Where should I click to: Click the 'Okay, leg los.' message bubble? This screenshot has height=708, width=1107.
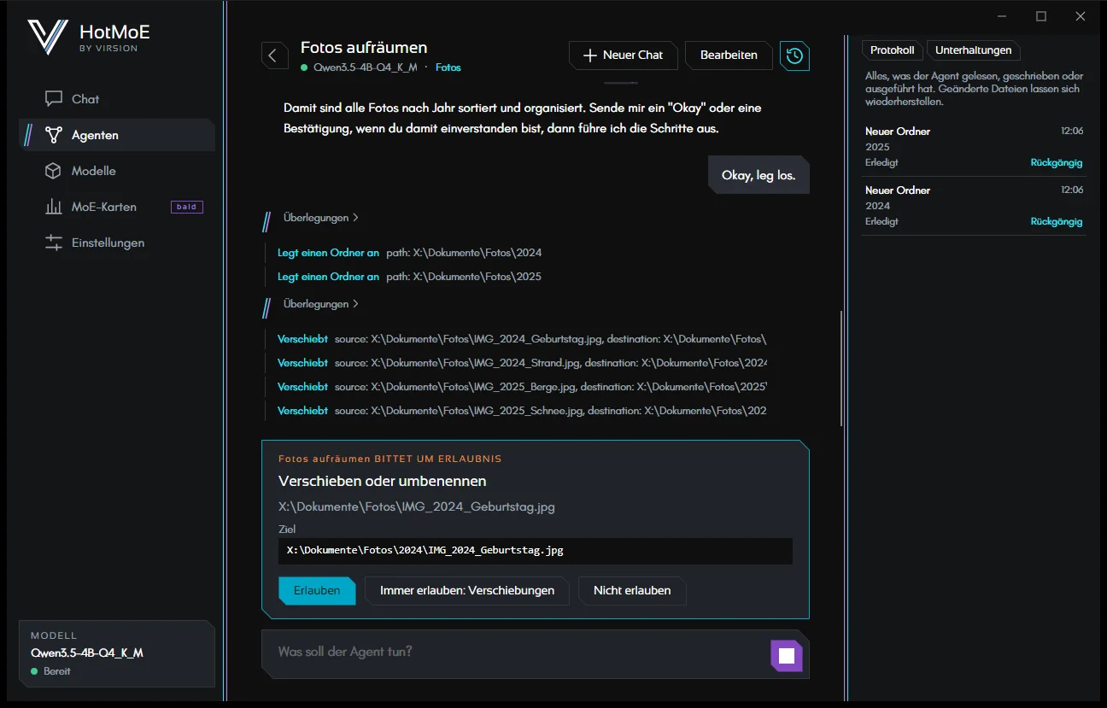coord(758,175)
